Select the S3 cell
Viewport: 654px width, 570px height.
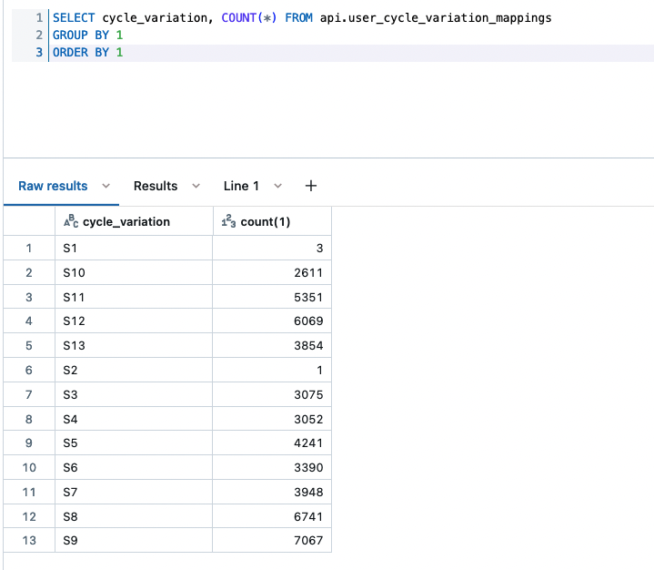[134, 394]
